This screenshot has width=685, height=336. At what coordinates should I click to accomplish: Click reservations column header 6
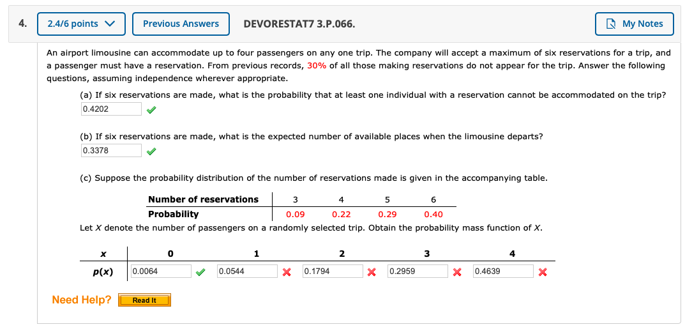(433, 200)
